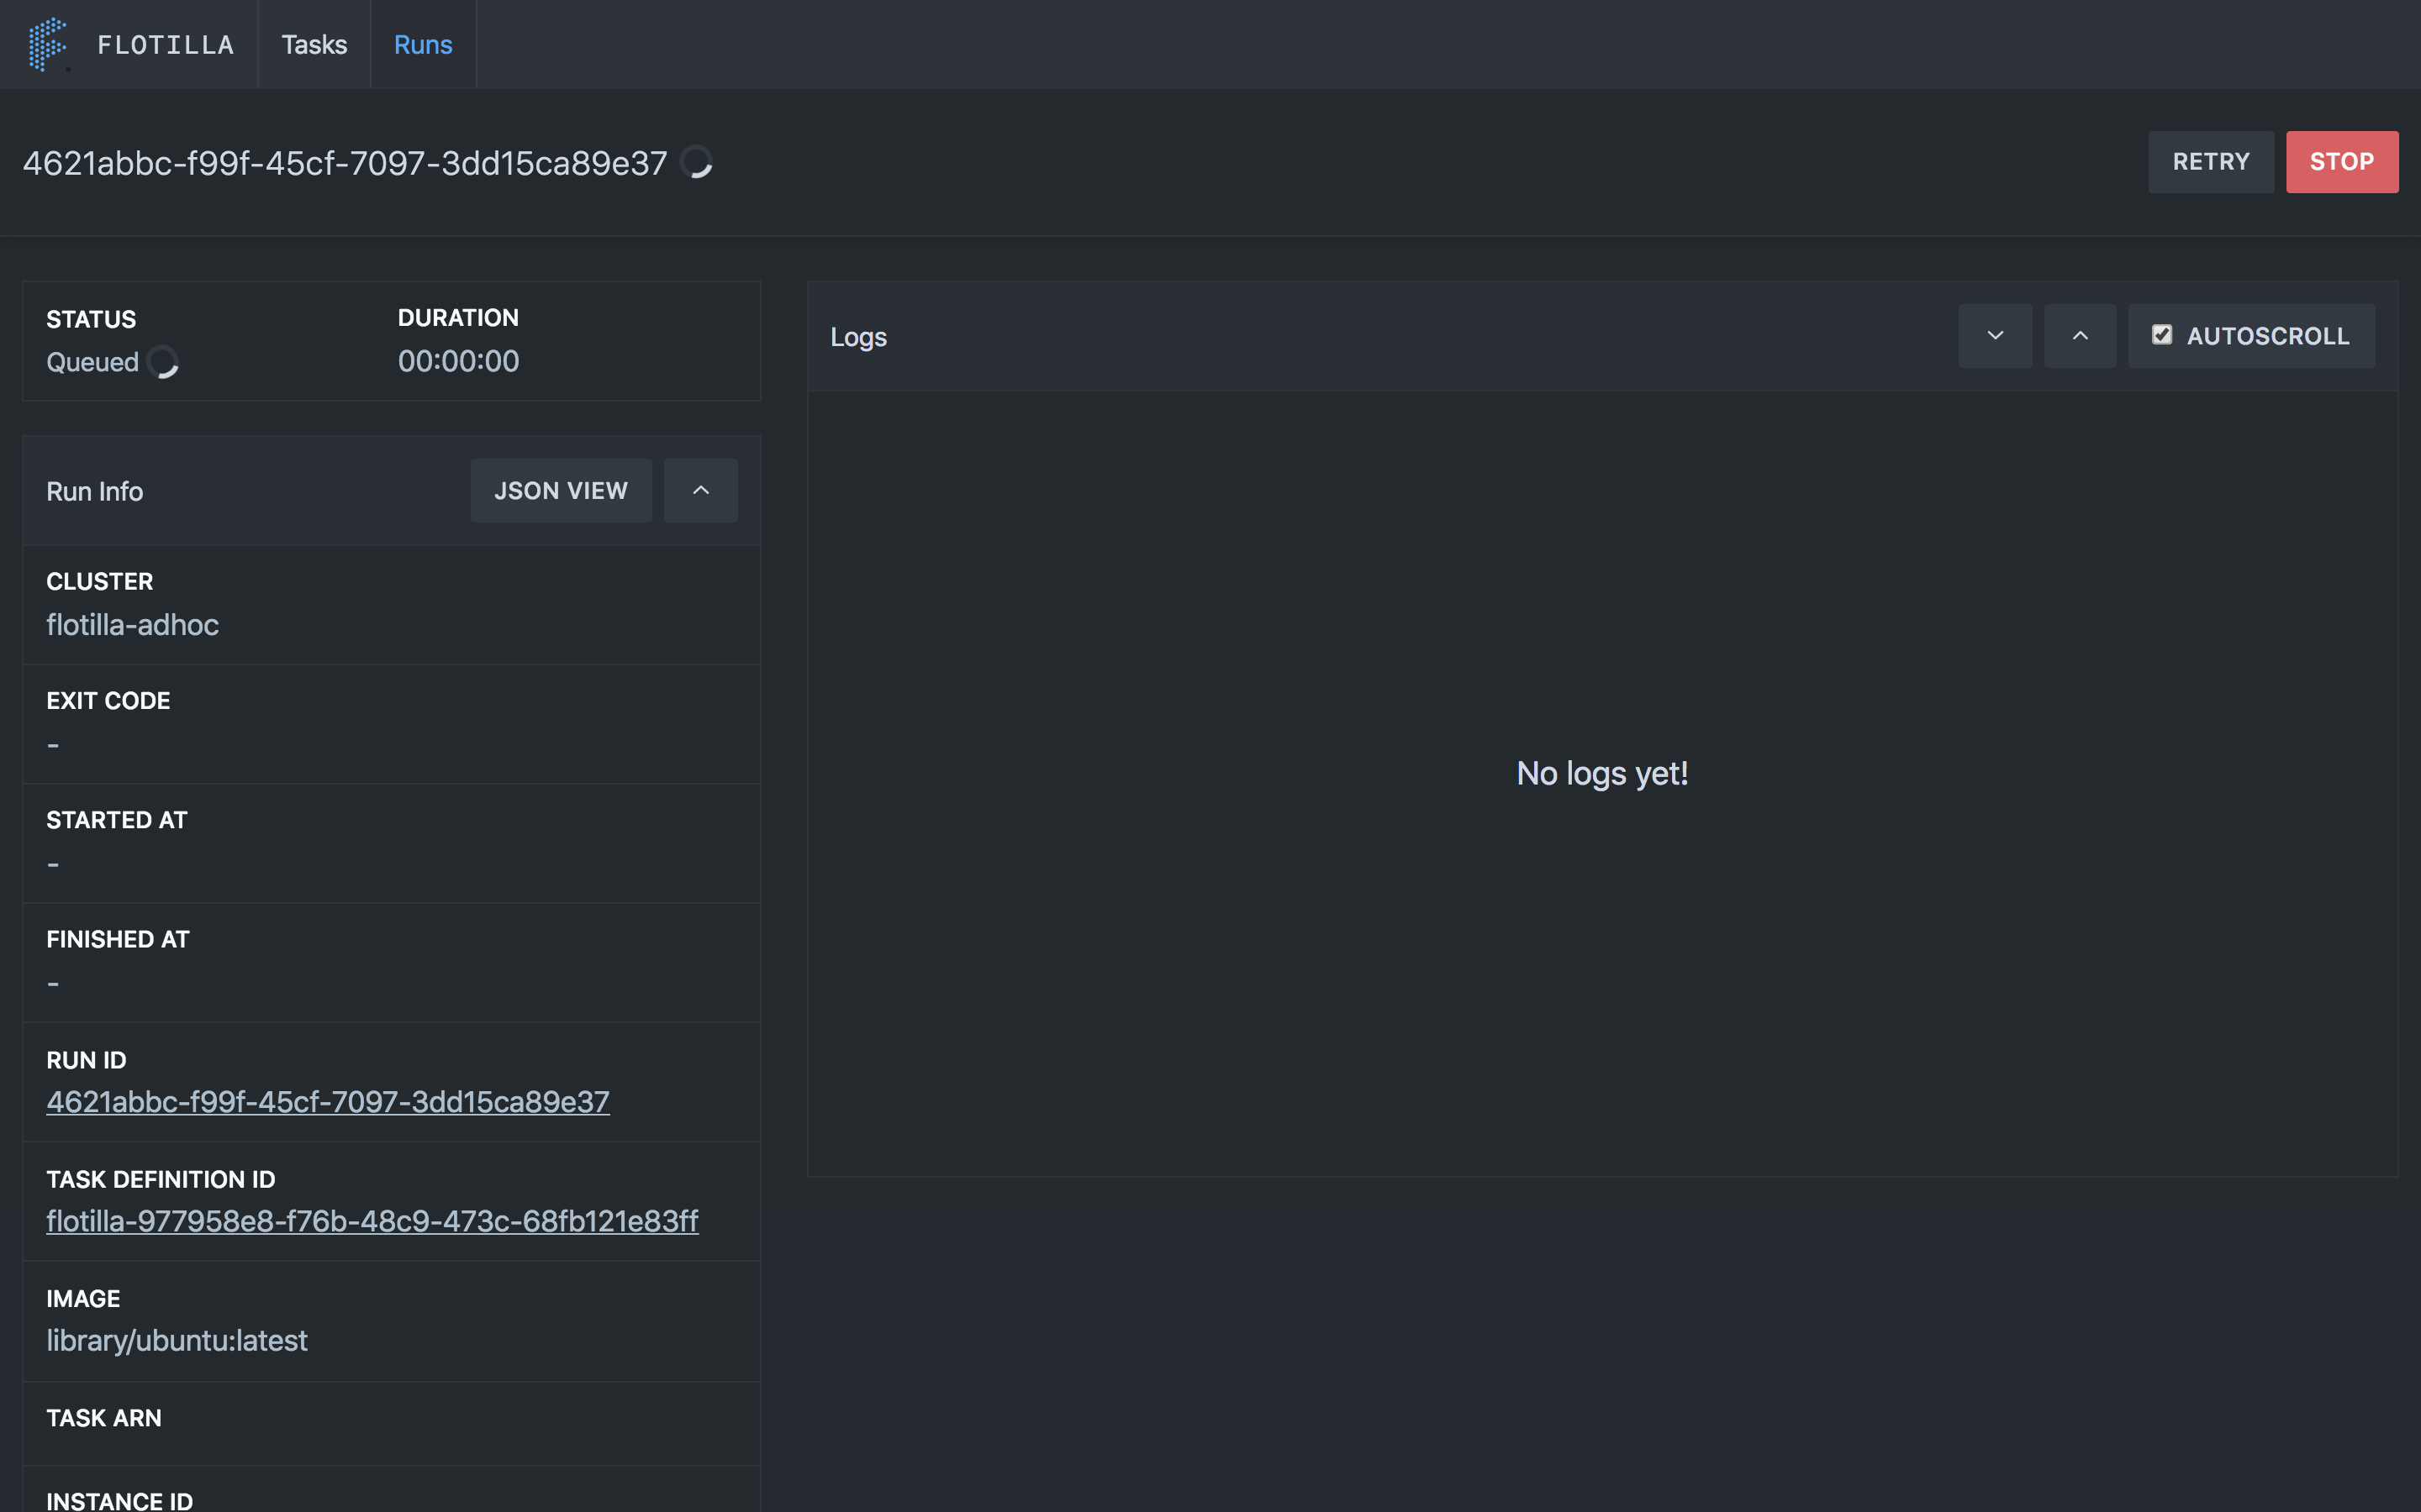The width and height of the screenshot is (2421, 1512).
Task: Open the Run ID link 4621abbc-f99f-45cf-7097-3dd15ca89e37
Action: point(328,1102)
